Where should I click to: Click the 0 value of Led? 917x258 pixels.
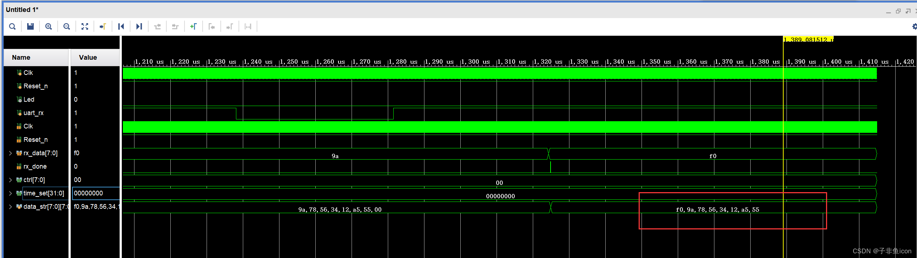[x=75, y=100]
